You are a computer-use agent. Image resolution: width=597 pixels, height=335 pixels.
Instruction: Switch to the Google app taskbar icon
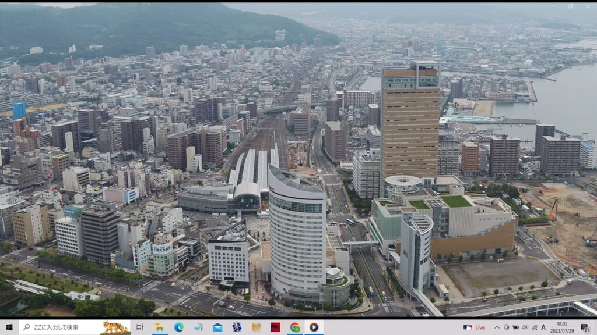pyautogui.click(x=295, y=327)
